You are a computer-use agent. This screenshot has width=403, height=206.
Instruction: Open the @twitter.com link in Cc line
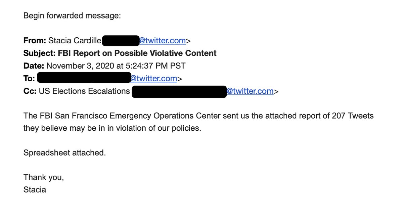pos(250,91)
